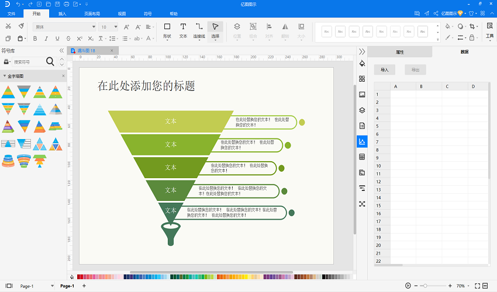The width and height of the screenshot is (497, 292).
Task: Open the layers side panel icon
Action: 362,110
